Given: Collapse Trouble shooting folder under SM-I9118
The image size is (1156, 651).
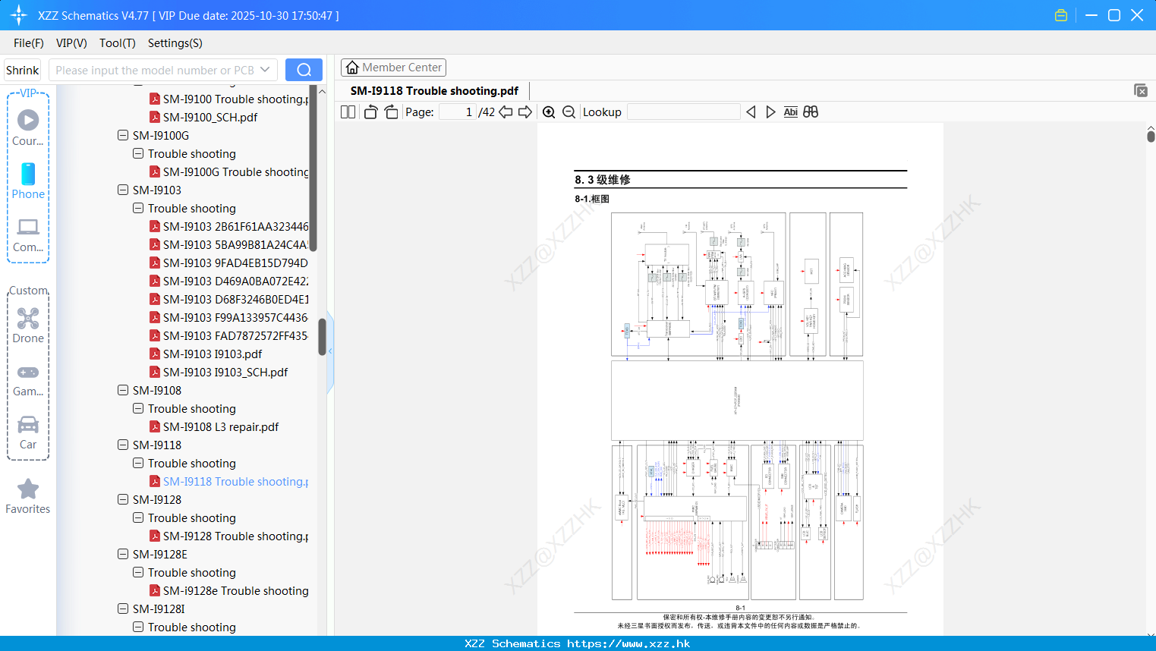Looking at the screenshot, I should pyautogui.click(x=138, y=463).
